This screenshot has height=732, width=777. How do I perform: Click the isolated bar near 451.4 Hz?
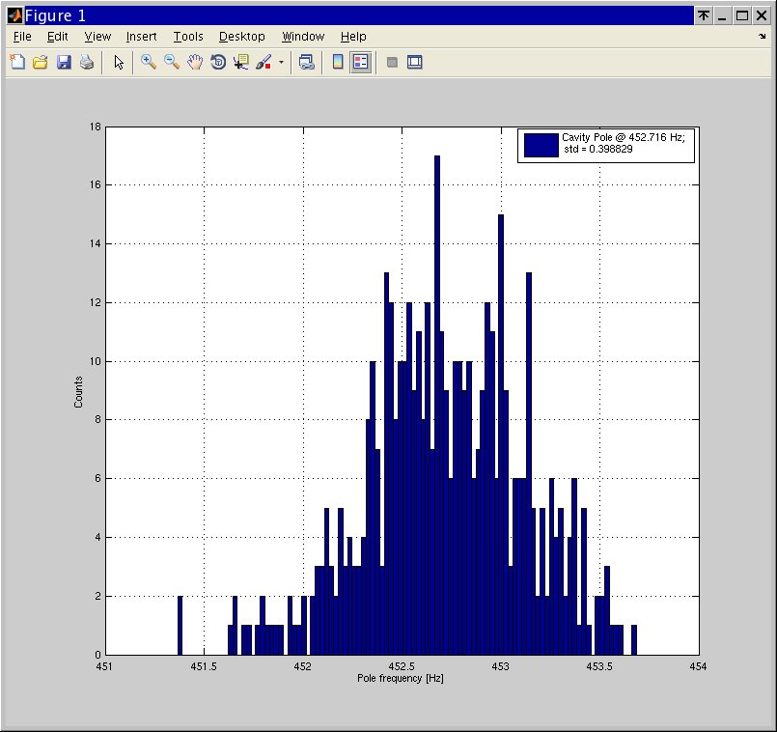coord(180,626)
